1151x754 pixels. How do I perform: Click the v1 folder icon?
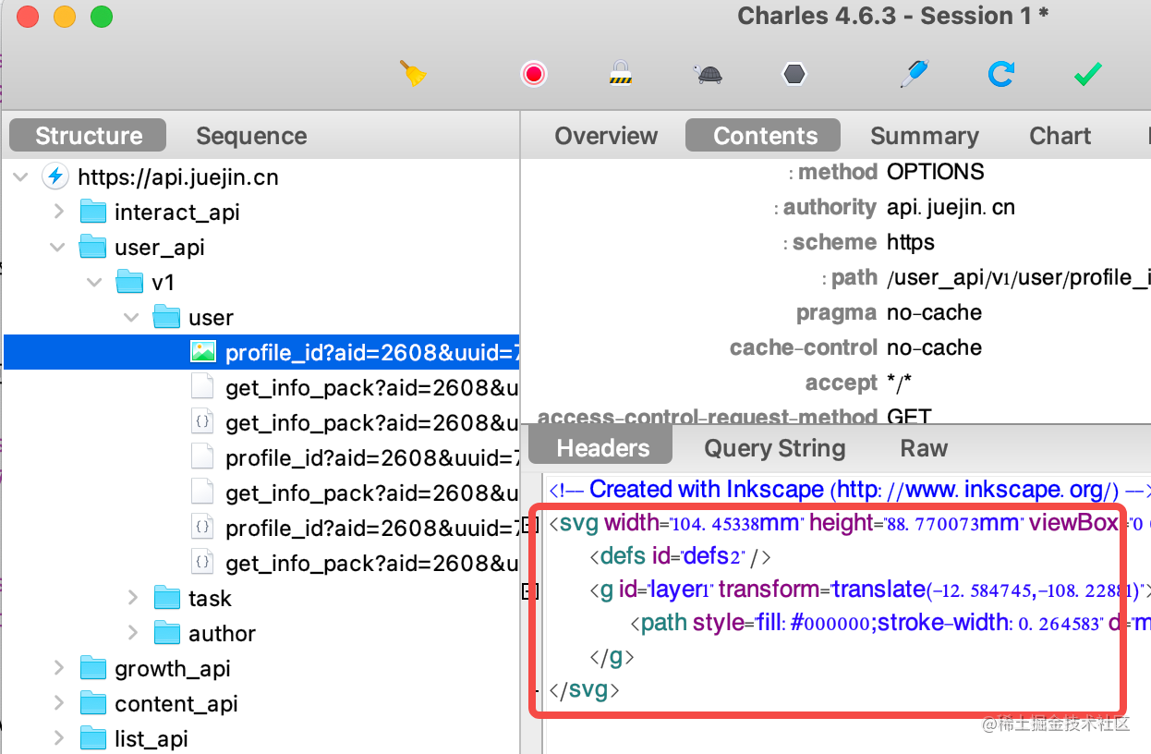130,282
